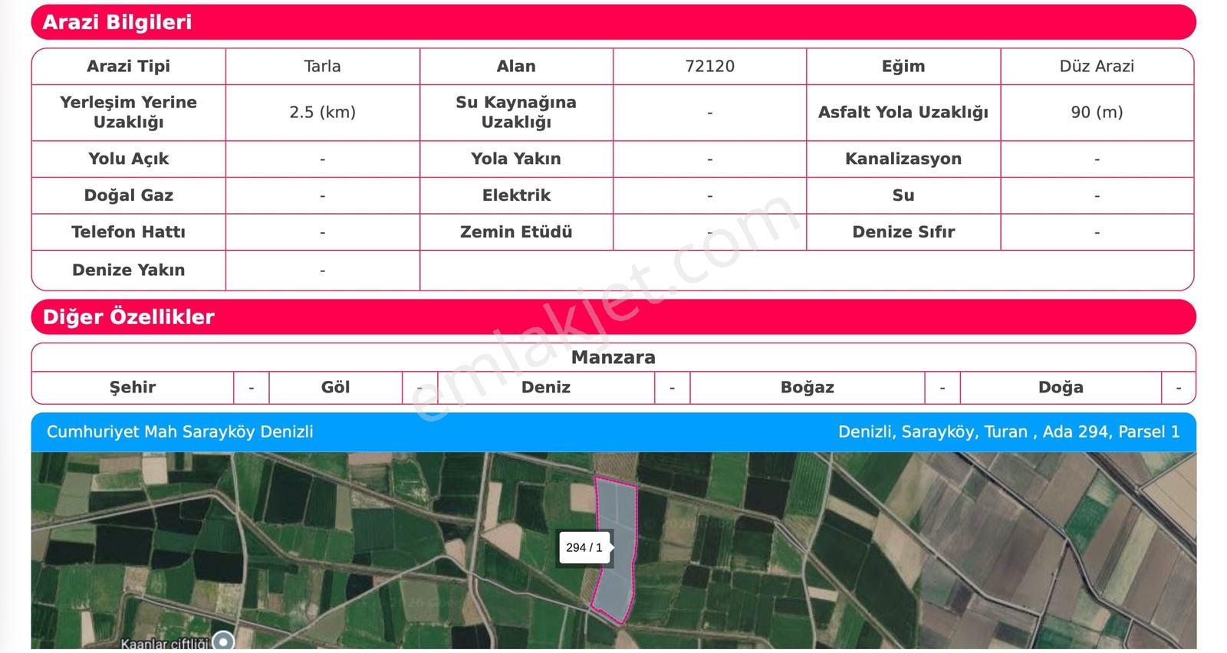Screen dimensions: 1227x653
Task: Click the Denize Sıfır label
Action: 903,232
